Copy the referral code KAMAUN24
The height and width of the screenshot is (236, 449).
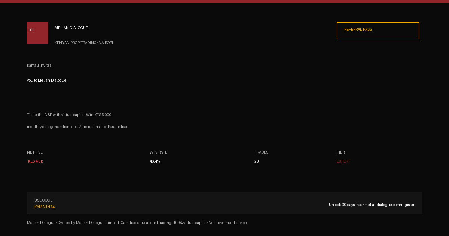coord(45,207)
